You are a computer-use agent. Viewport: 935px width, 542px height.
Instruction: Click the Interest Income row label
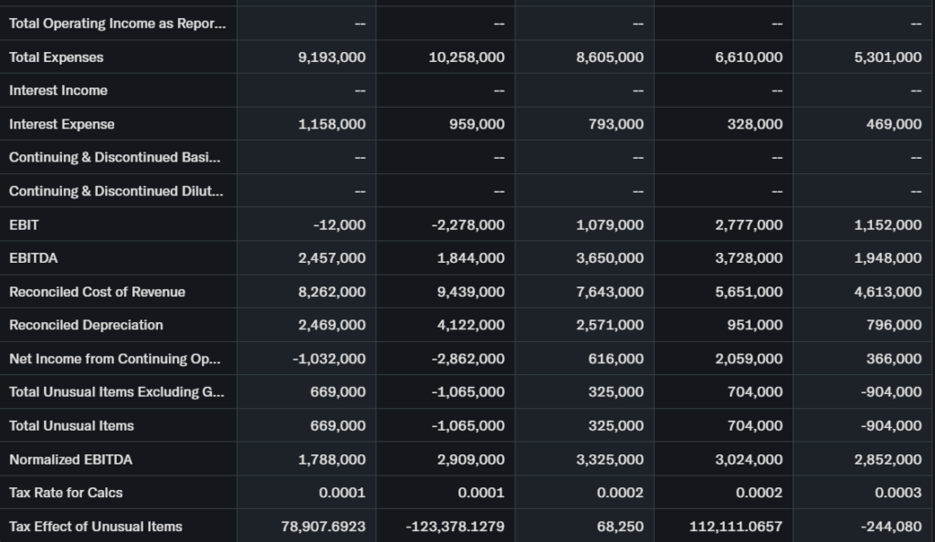click(x=58, y=90)
